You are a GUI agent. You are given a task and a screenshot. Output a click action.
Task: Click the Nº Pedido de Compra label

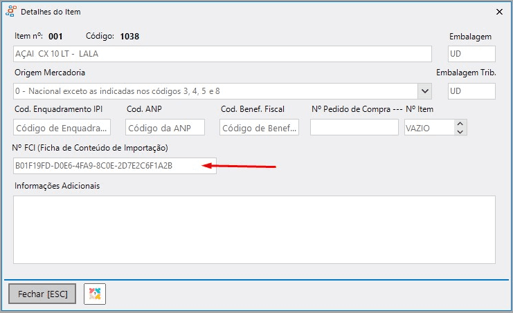tap(351, 109)
